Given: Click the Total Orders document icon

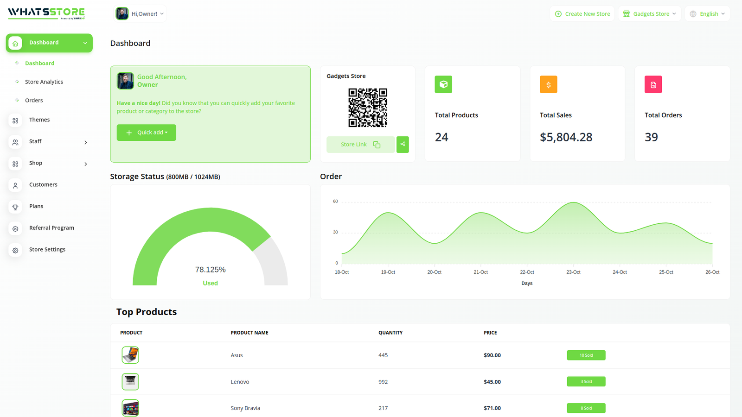Looking at the screenshot, I should tap(653, 84).
